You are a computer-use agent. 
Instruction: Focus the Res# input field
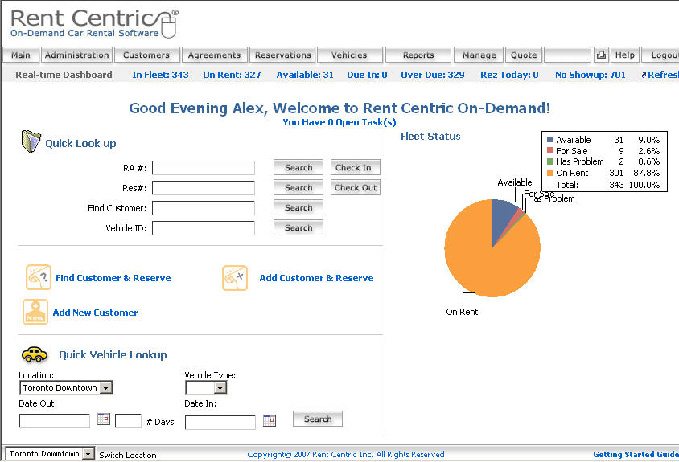click(203, 188)
